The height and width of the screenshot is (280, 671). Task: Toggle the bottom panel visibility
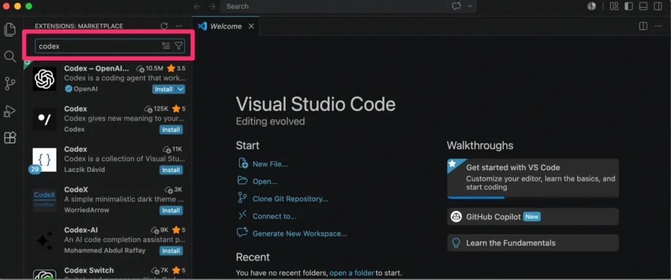pyautogui.click(x=643, y=6)
